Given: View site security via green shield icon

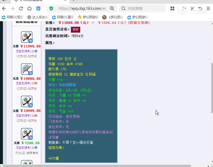Looking at the screenshot, I should tap(51, 8).
